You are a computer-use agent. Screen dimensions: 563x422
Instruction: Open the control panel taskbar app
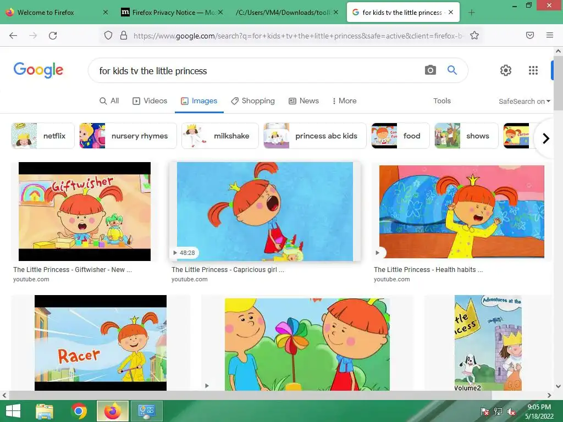point(146,411)
